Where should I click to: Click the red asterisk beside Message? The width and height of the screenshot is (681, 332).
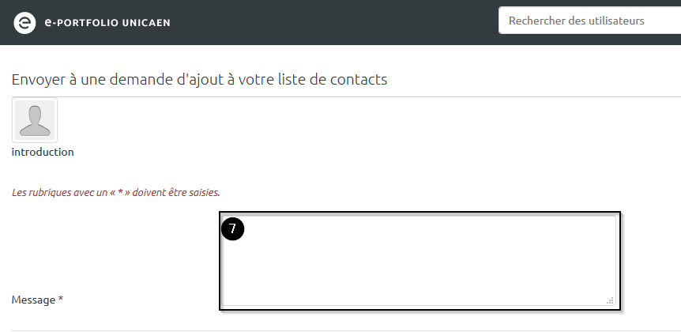coord(61,300)
